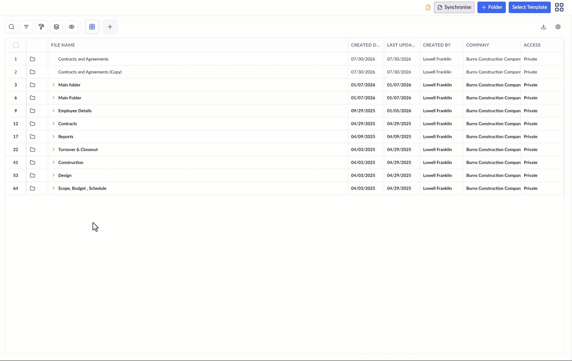This screenshot has width=572, height=361.
Task: Select 'Scope, Budget , Schedule' folder name
Action: 82,188
